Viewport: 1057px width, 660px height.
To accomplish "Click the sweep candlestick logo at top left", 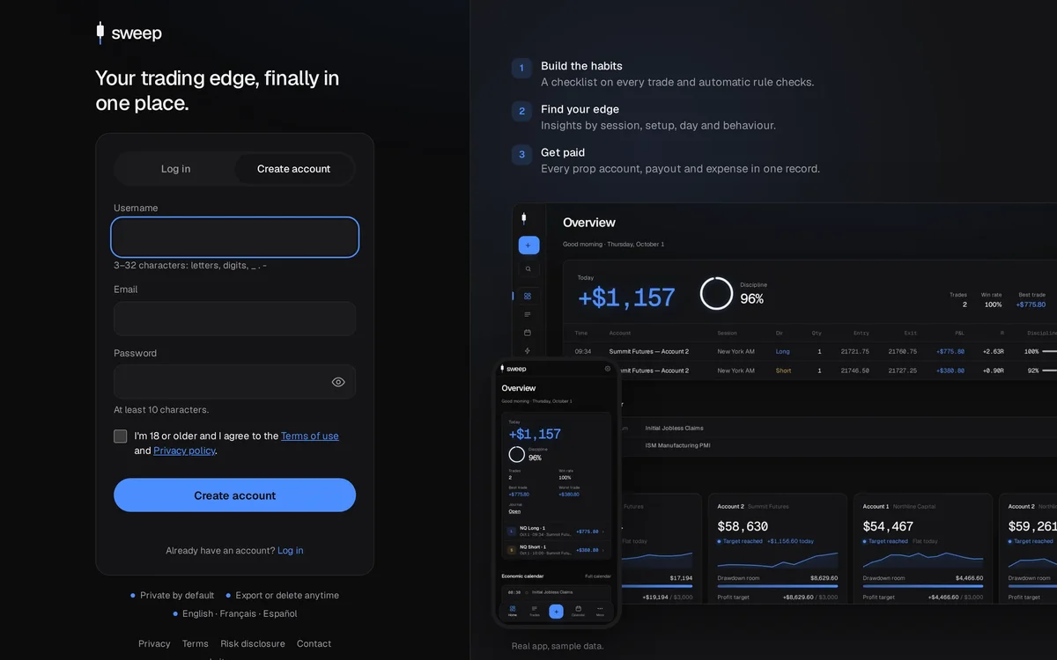I will (129, 33).
